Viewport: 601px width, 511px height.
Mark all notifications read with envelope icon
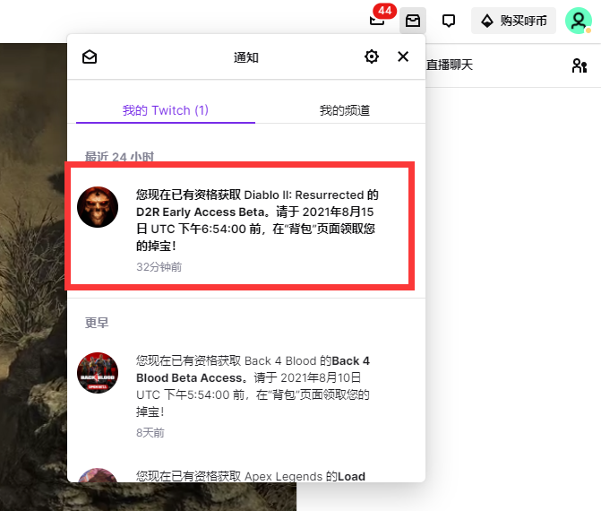click(x=90, y=57)
